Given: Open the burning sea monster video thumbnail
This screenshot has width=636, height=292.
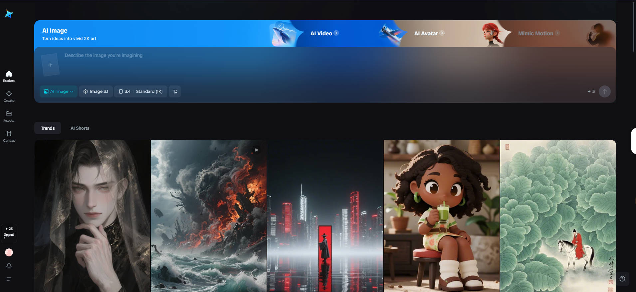Looking at the screenshot, I should pyautogui.click(x=209, y=216).
